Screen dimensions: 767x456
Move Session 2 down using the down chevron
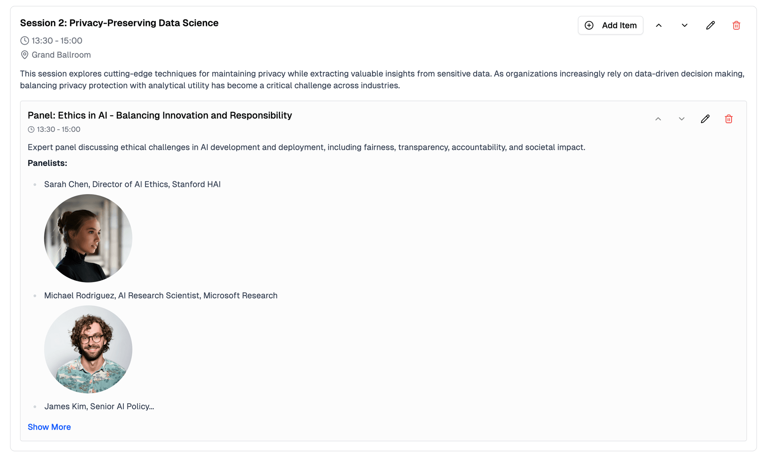tap(684, 25)
